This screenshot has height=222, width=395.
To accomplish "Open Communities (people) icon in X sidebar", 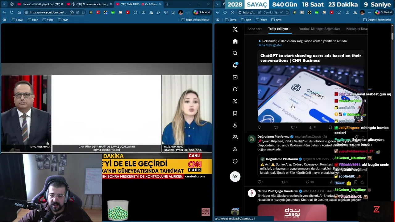I will click(x=235, y=137).
